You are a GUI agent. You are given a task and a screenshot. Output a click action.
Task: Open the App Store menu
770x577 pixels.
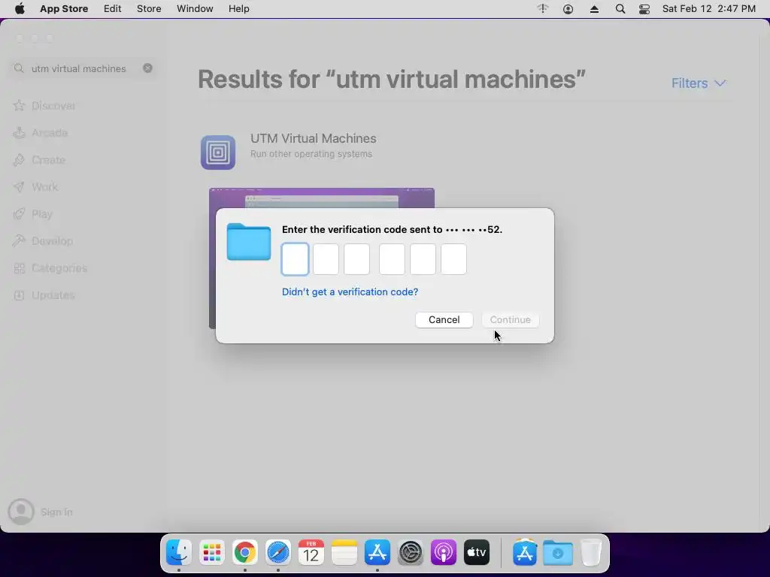pos(64,9)
